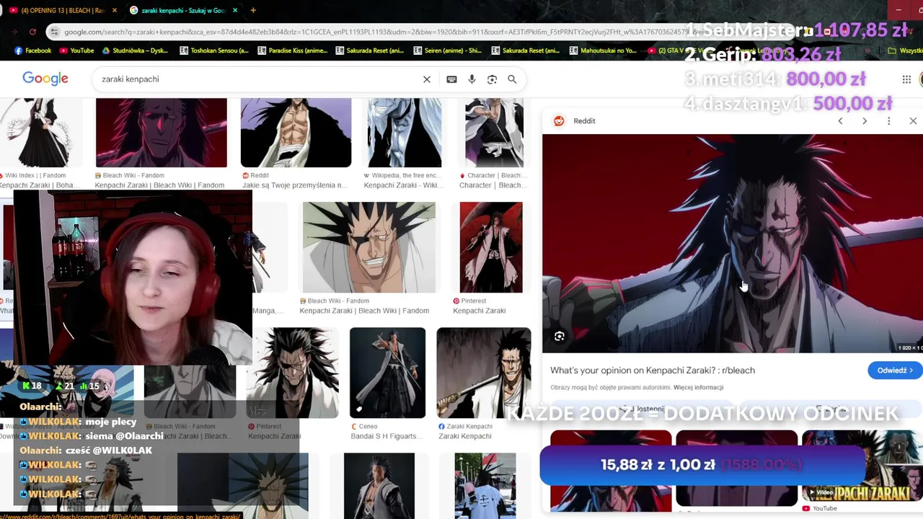Reload the page in browser toolbar
This screenshot has height=519, width=923.
[x=32, y=32]
